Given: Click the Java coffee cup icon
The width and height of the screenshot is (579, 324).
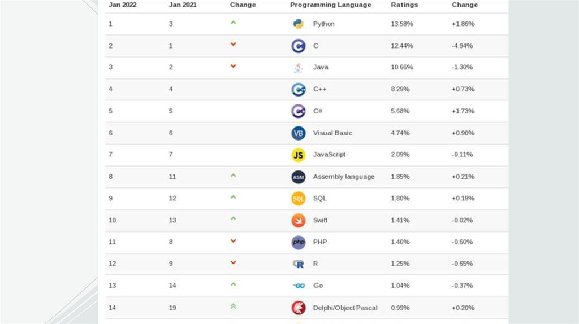Looking at the screenshot, I should (x=298, y=68).
